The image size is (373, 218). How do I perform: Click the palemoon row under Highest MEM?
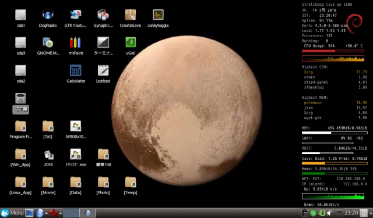pyautogui.click(x=335, y=103)
